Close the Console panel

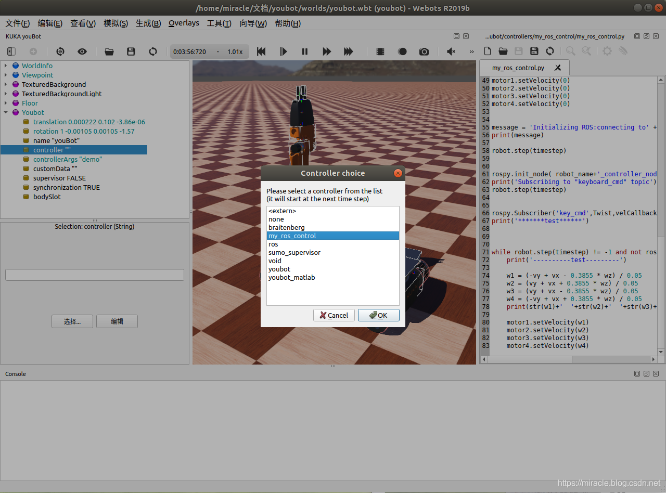pyautogui.click(x=656, y=374)
